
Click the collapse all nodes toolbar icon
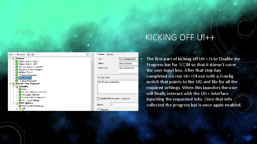[x=92, y=54]
